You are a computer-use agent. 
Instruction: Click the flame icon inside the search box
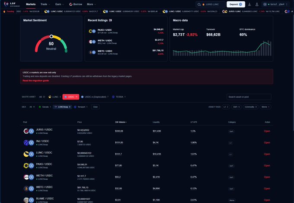pos(204,4)
